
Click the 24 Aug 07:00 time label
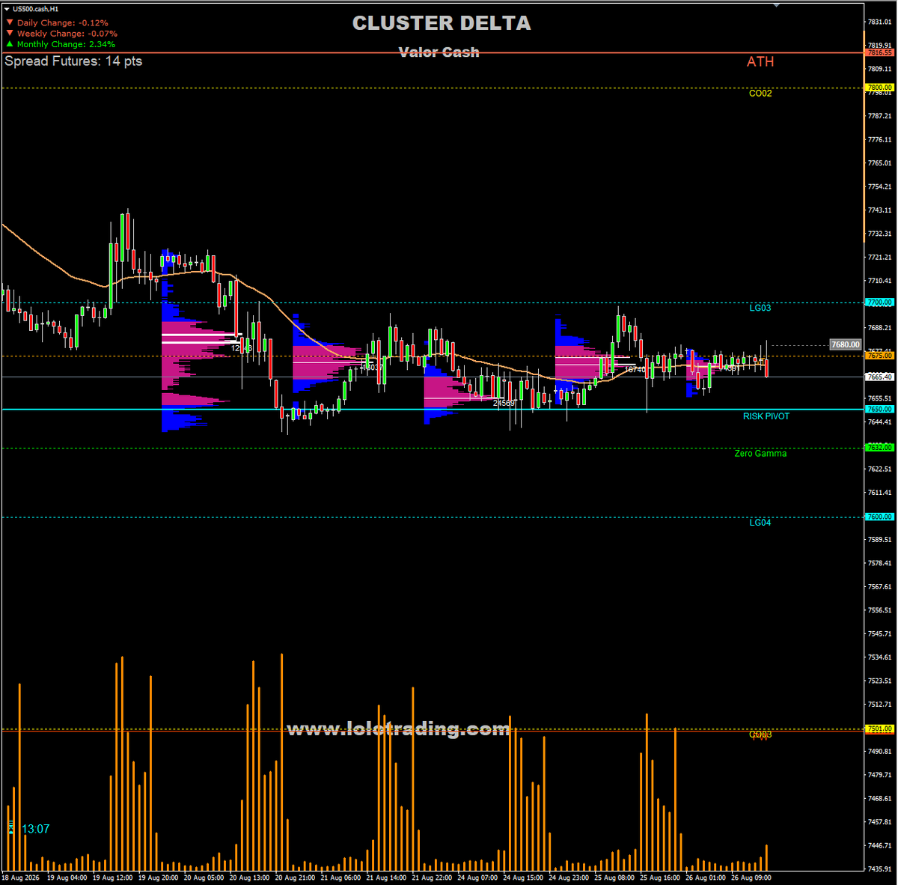tap(478, 878)
